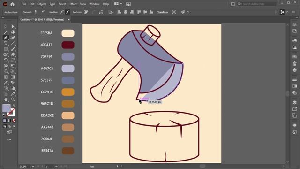
Task: Pick the Free Transform tool
Action: tap(13, 66)
